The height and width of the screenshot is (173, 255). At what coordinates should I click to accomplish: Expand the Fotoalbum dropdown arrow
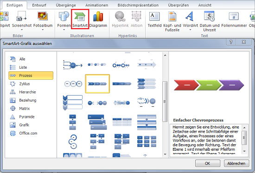coord(43,30)
